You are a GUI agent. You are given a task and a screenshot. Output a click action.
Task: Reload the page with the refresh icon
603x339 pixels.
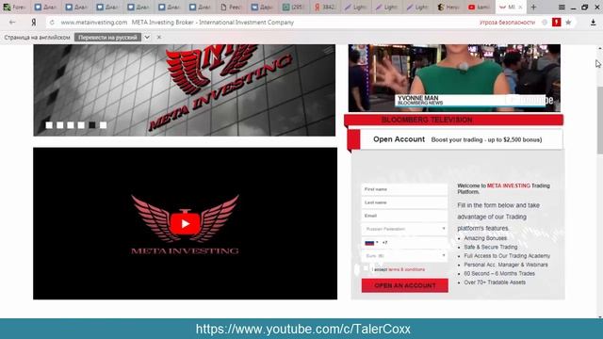pyautogui.click(x=52, y=23)
